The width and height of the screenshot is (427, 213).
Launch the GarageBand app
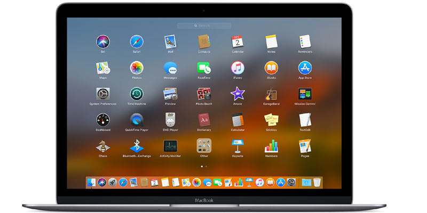click(x=271, y=94)
